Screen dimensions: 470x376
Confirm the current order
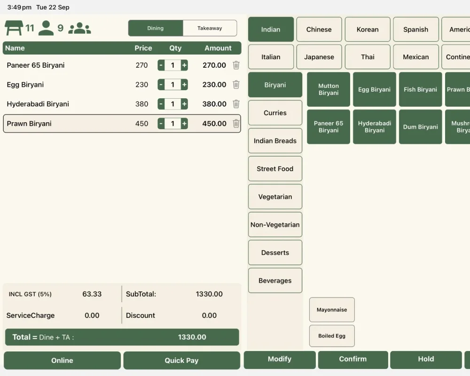(353, 359)
